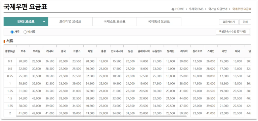Click the 중량(kg) column header
This screenshot has width=258, height=121.
10,51
